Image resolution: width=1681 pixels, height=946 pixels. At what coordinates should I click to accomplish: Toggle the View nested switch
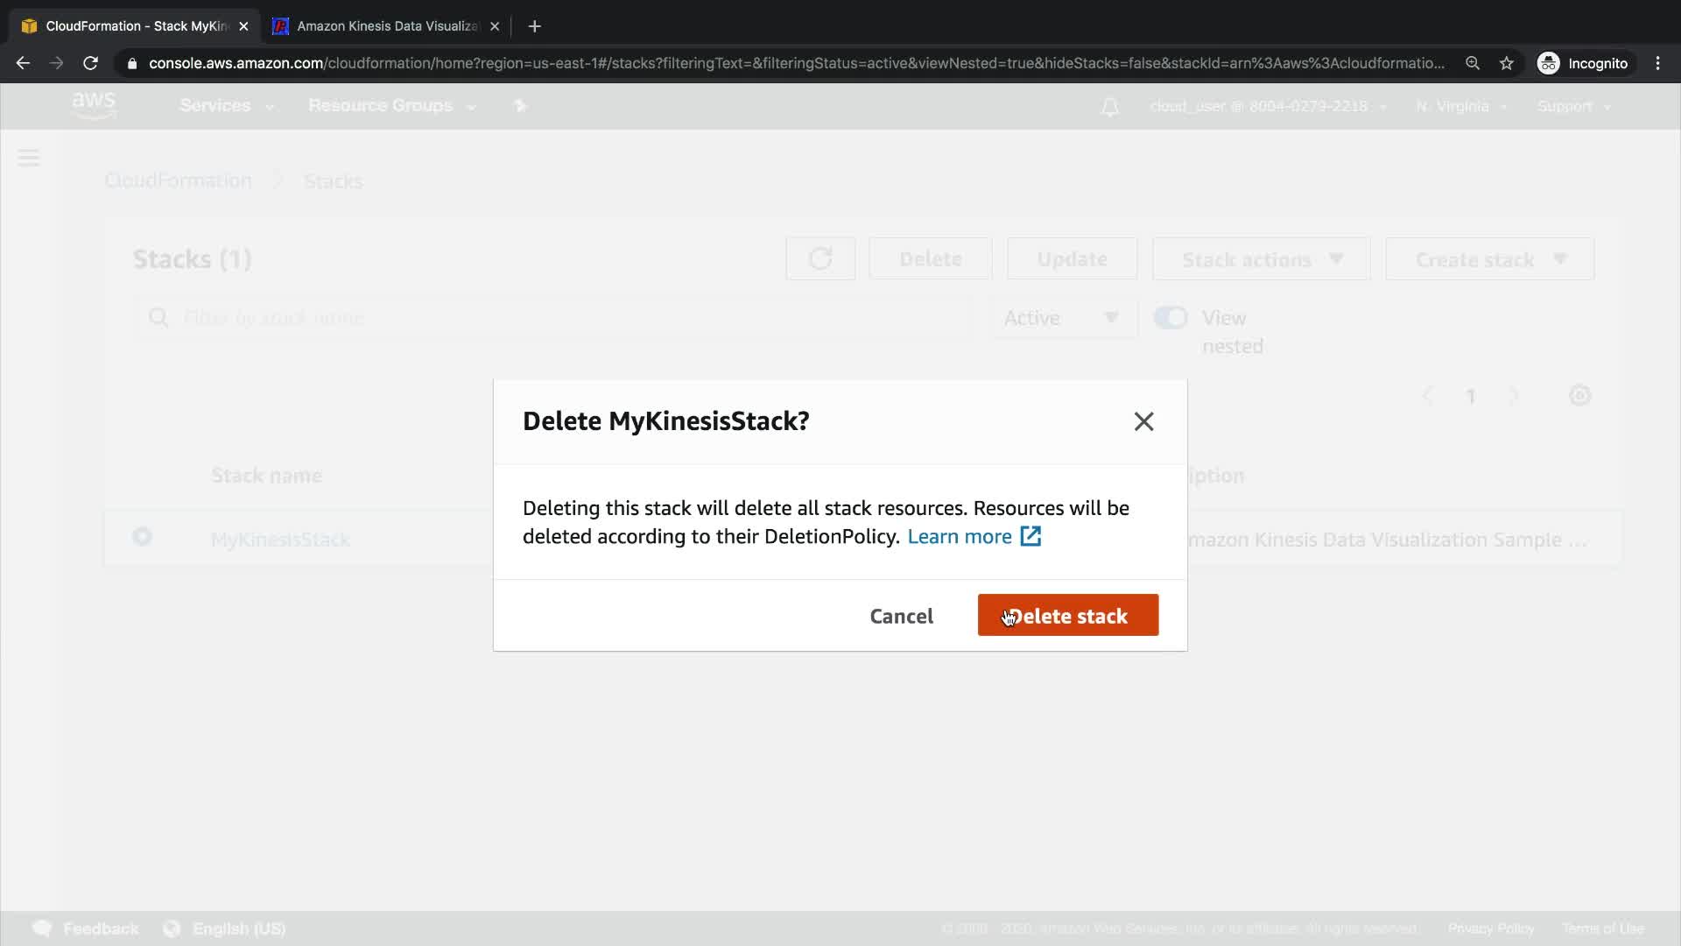(1171, 317)
